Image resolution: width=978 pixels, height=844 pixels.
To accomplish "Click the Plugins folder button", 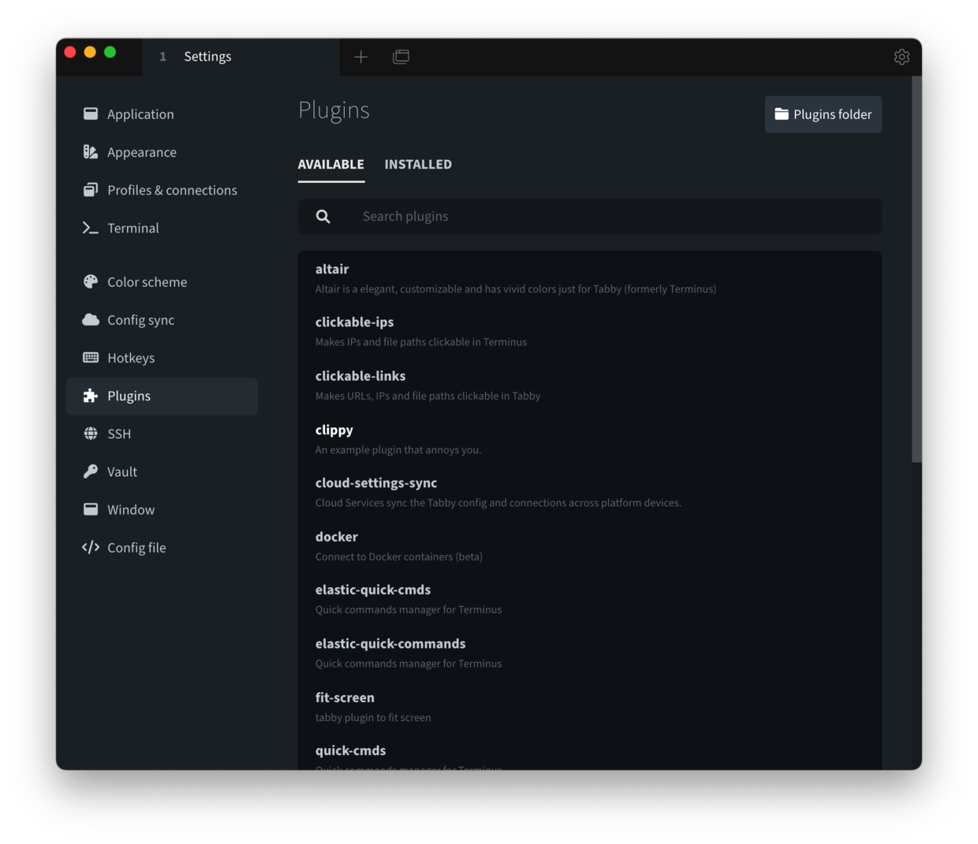I will tap(823, 114).
